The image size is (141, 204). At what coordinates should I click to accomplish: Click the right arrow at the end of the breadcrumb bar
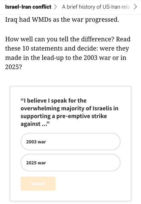(x=135, y=7)
